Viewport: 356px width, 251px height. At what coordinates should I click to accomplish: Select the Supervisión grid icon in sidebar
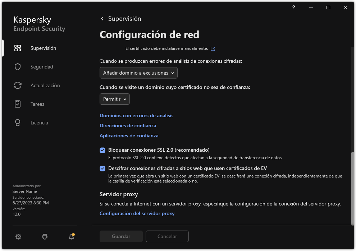(x=17, y=48)
